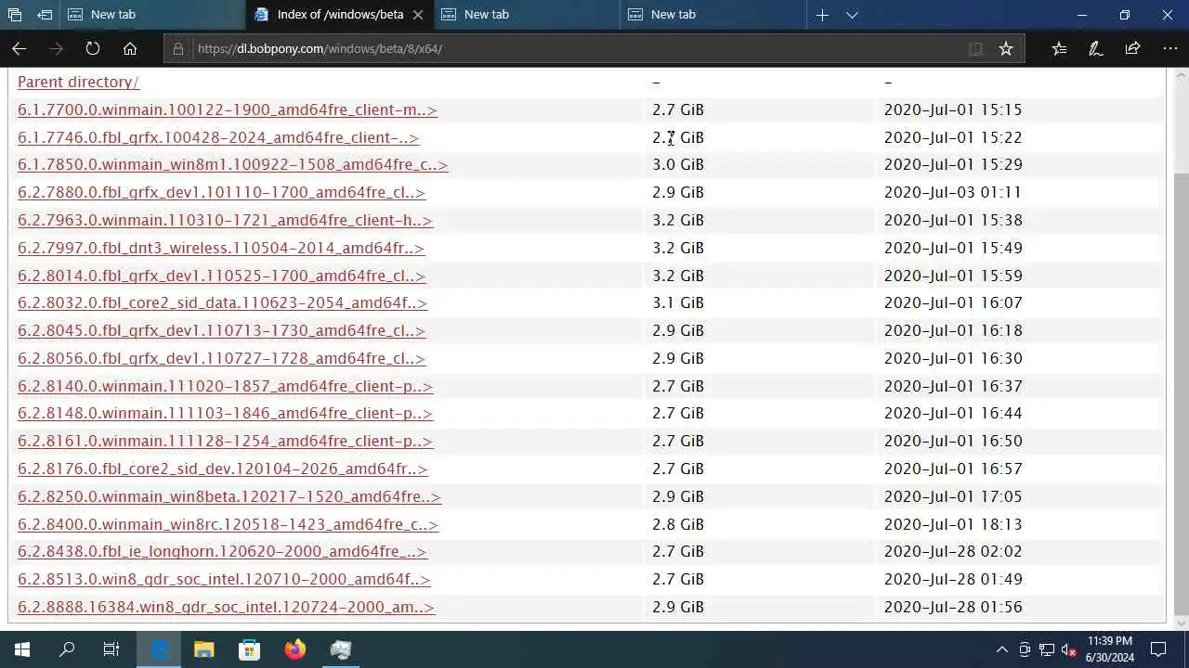Open 6.2.8176.0.fbl_core2_sid_dev link
This screenshot has height=668, width=1189.
(x=223, y=469)
